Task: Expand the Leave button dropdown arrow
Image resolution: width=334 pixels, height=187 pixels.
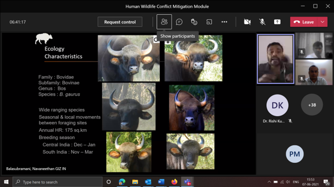Action: click(x=323, y=22)
